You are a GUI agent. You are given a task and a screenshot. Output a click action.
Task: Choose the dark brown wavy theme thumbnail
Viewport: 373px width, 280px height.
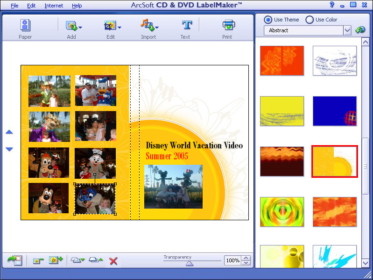[282, 161]
